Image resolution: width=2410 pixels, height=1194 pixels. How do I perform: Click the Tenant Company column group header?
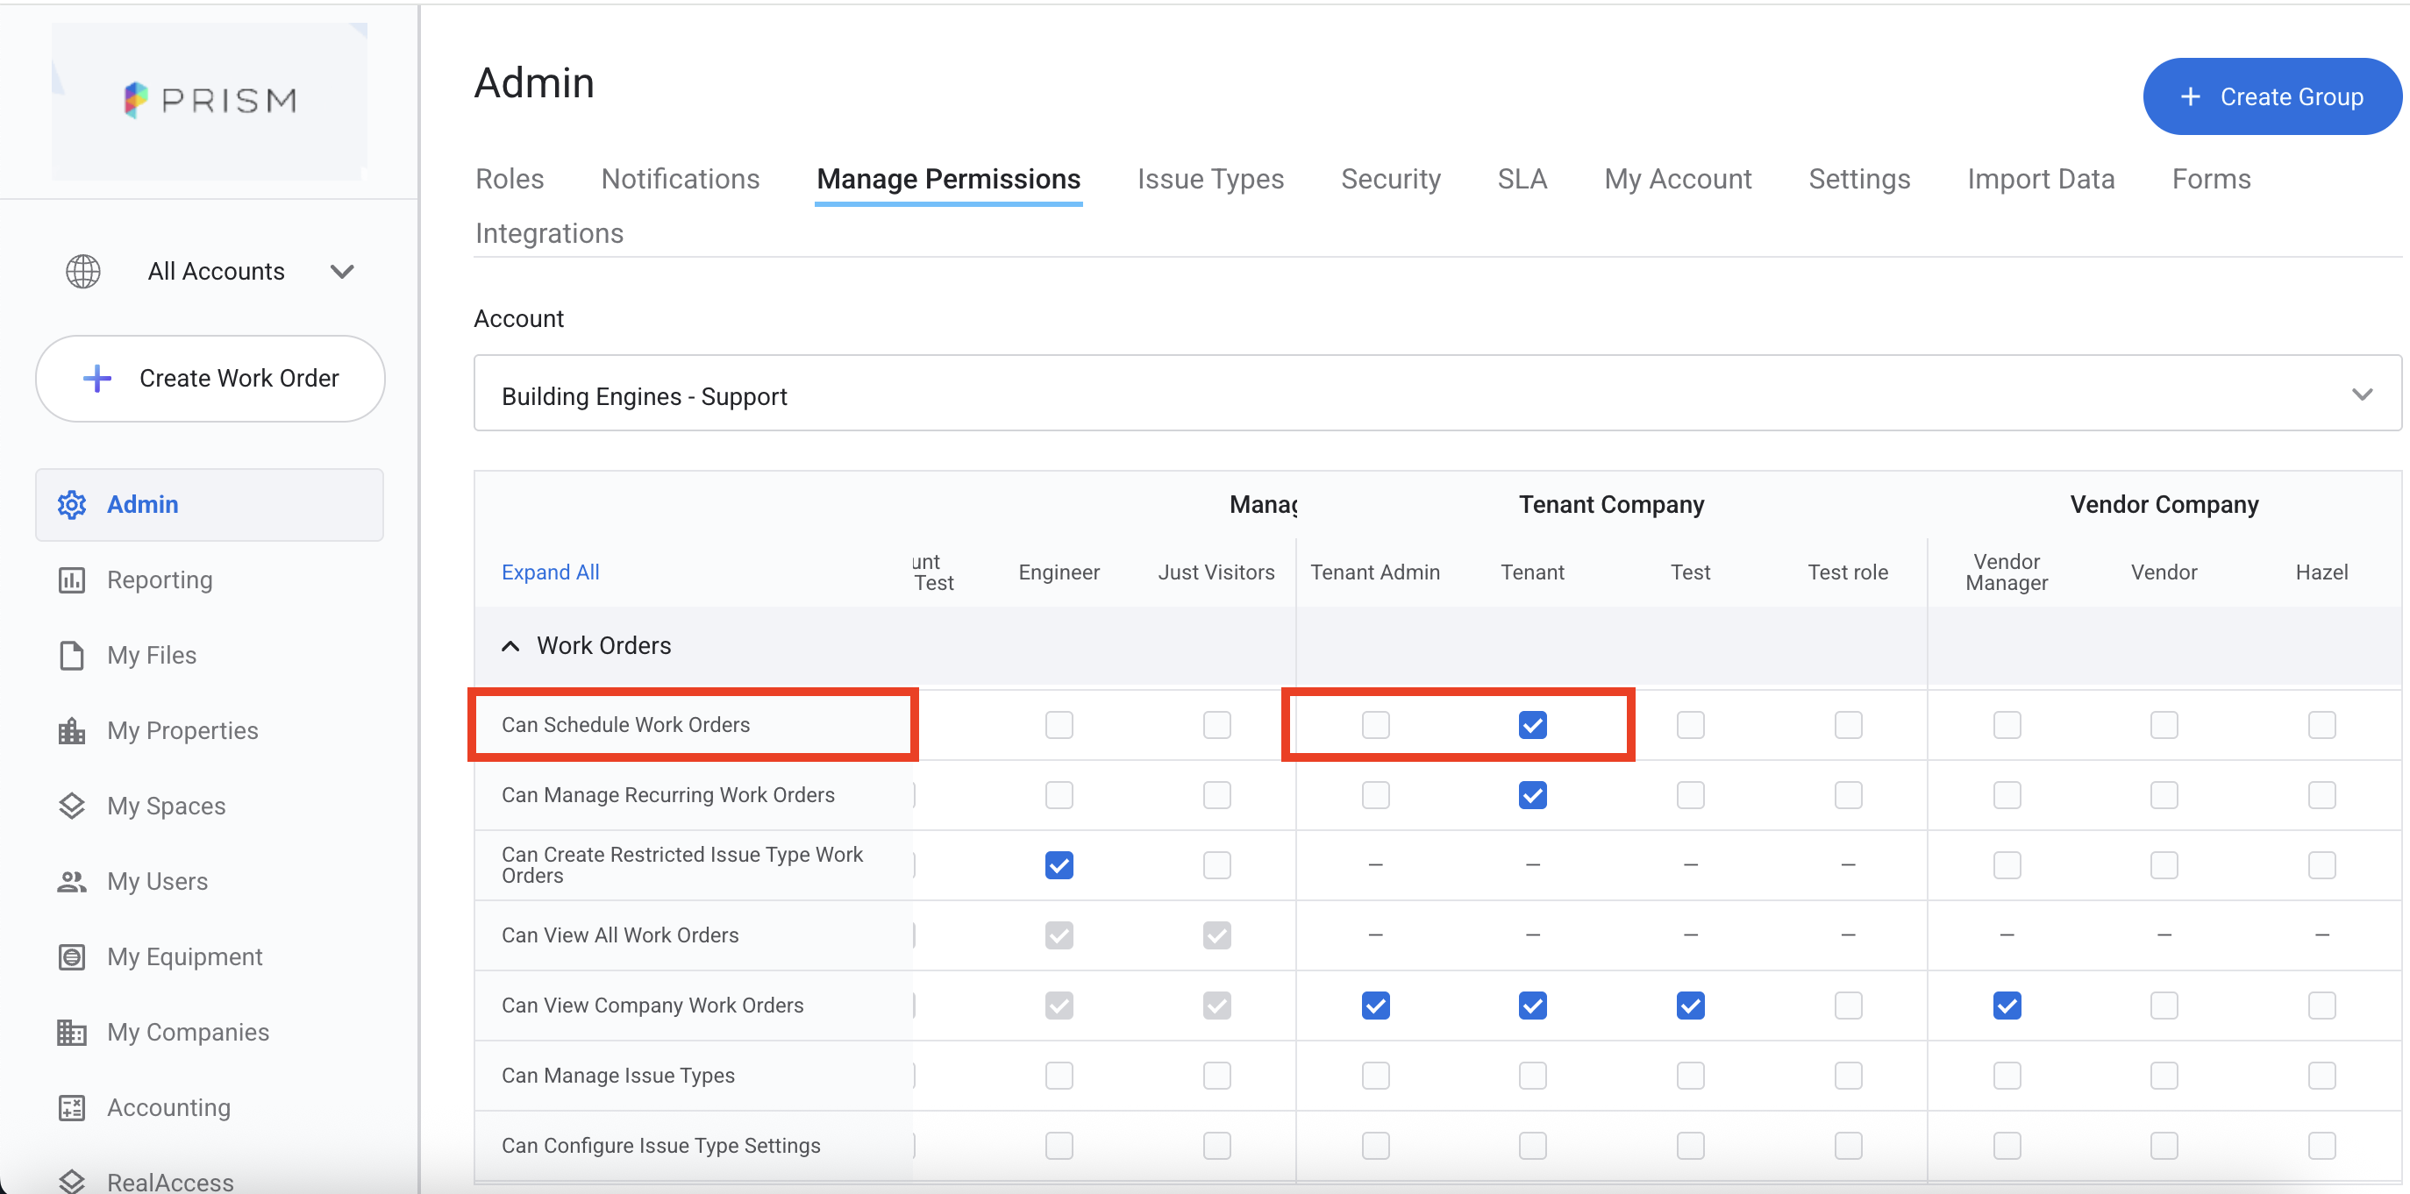point(1611,505)
